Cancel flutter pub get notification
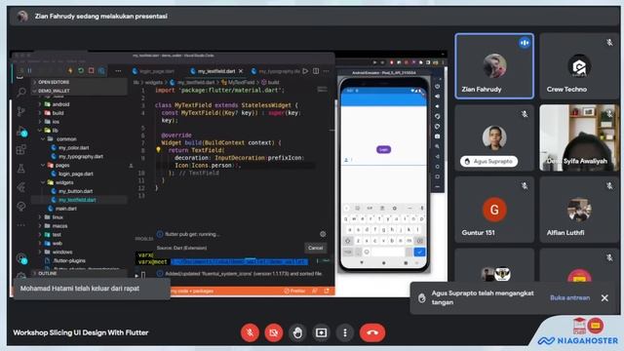Viewport: 624px width, 351px height. click(315, 248)
